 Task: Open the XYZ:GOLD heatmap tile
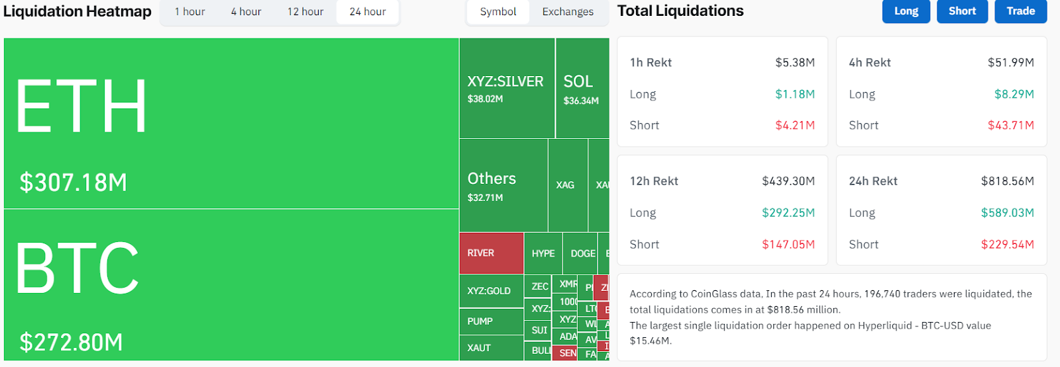pos(491,291)
